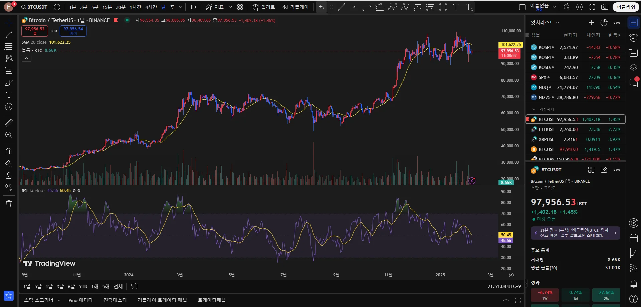Toggle hide all drawings eye icon
The height and width of the screenshot is (307, 641).
click(x=9, y=187)
